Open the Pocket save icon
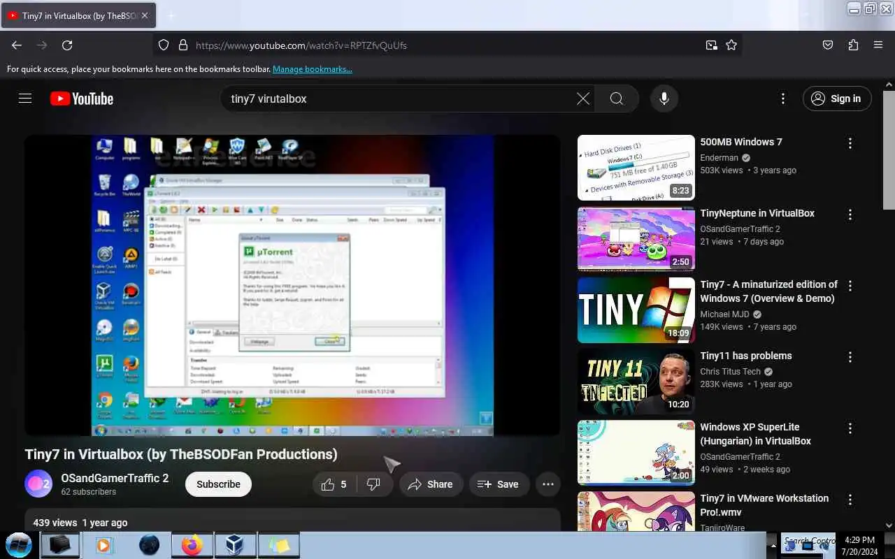The height and width of the screenshot is (559, 895). 828,45
